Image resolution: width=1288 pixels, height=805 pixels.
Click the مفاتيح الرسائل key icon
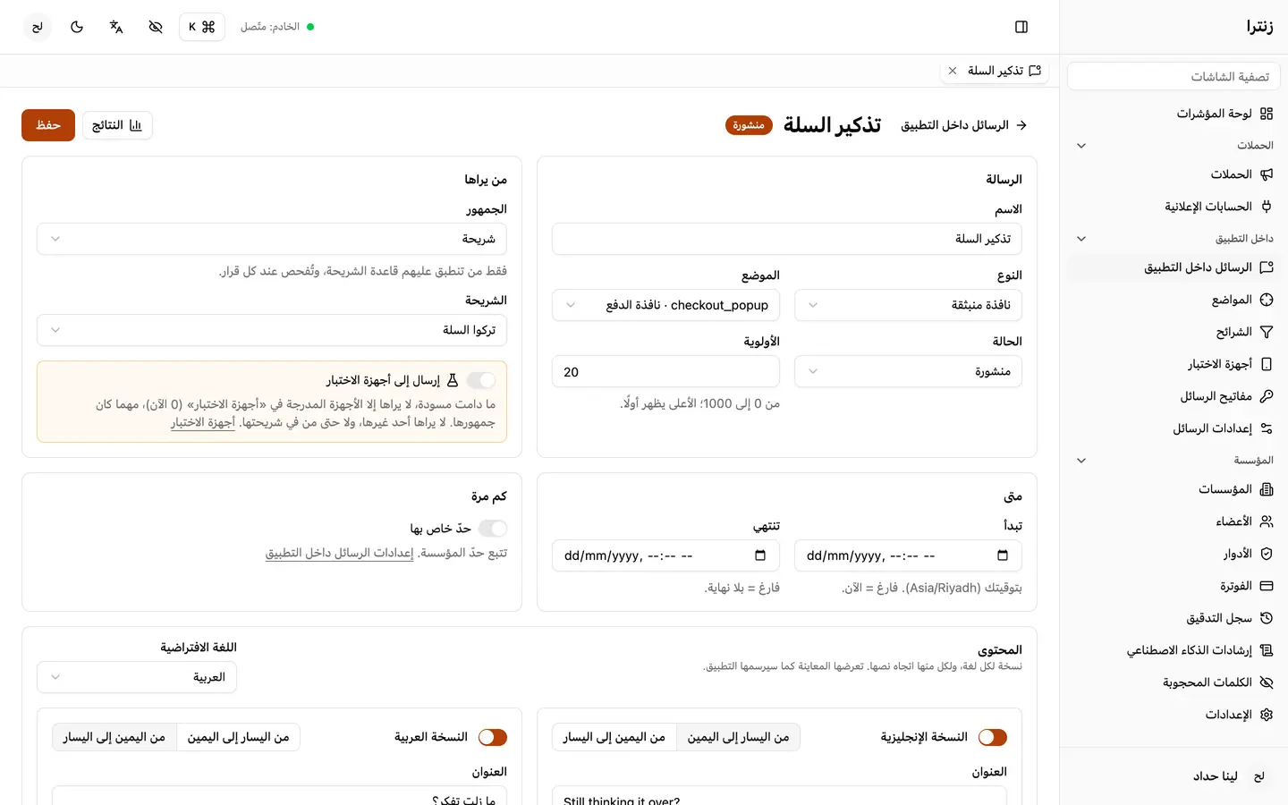point(1267,396)
